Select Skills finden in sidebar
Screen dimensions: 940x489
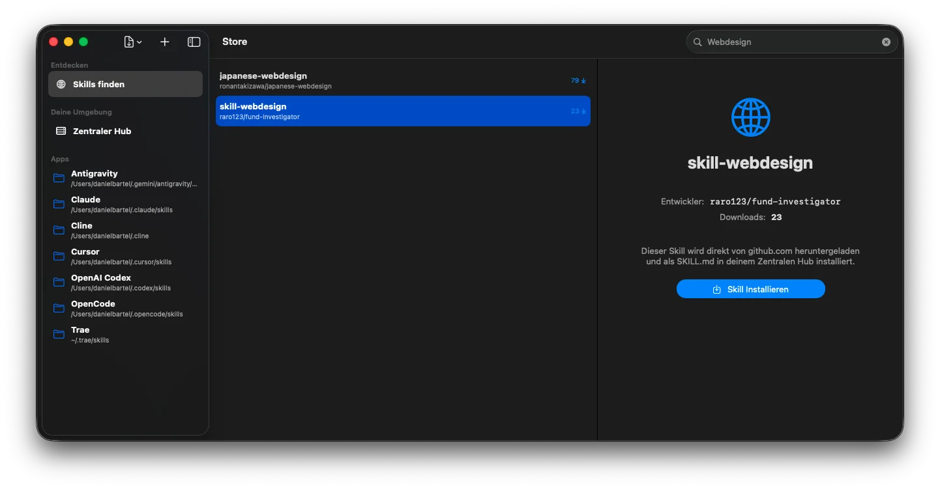pos(125,84)
